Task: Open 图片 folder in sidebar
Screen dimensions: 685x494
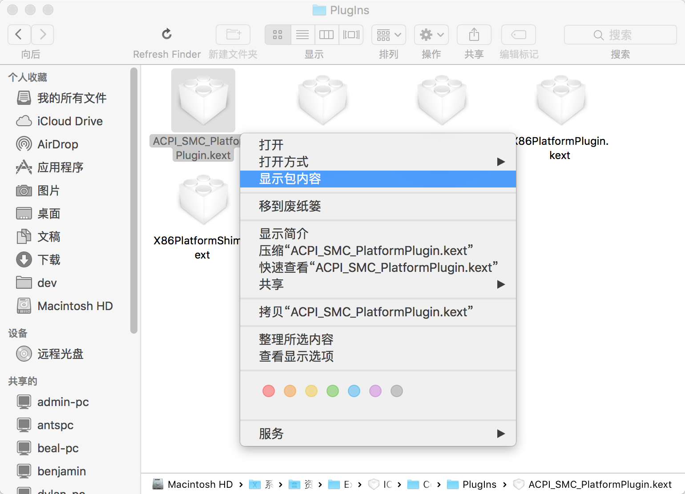Action: 38,190
